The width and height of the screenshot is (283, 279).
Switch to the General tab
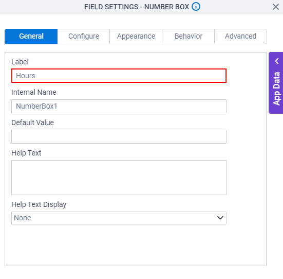[x=31, y=37]
